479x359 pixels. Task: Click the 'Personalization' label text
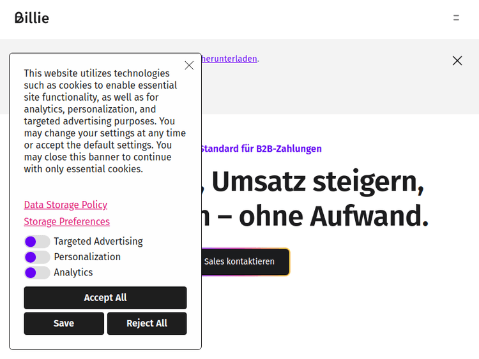(87, 257)
